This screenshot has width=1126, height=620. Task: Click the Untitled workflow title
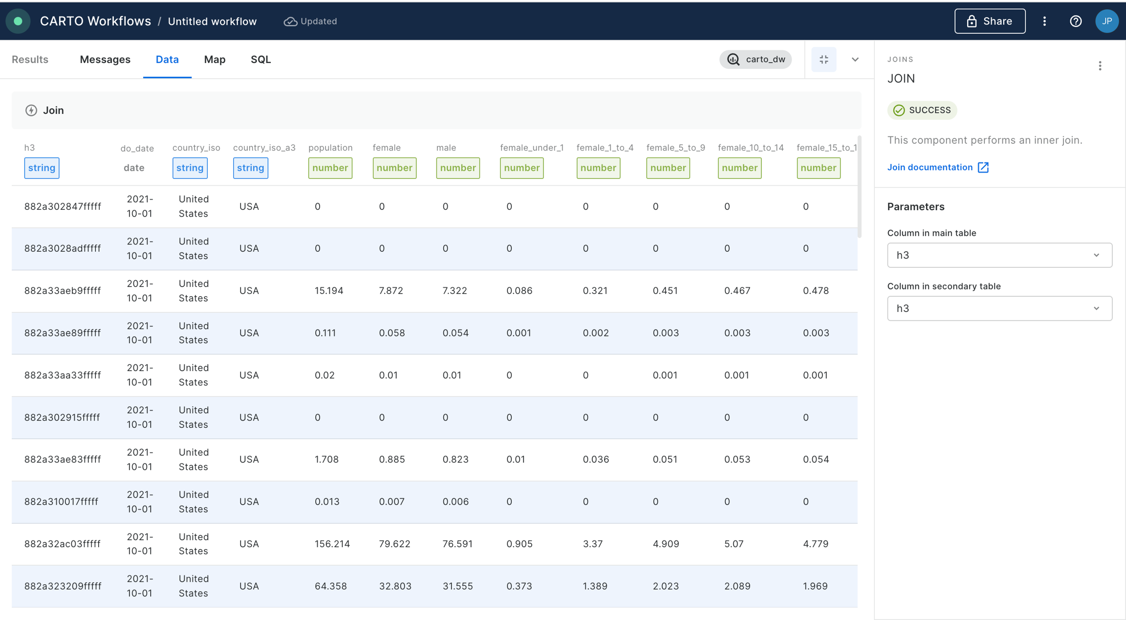click(212, 22)
